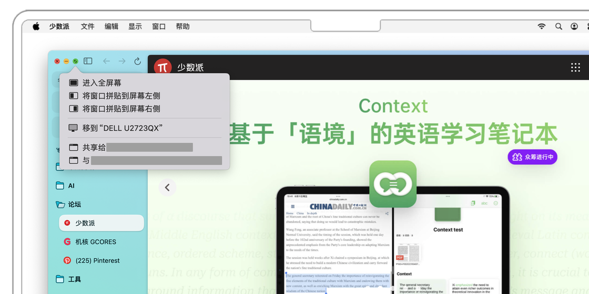The height and width of the screenshot is (294, 589).
Task: Go back with the left arrow
Action: pos(106,61)
